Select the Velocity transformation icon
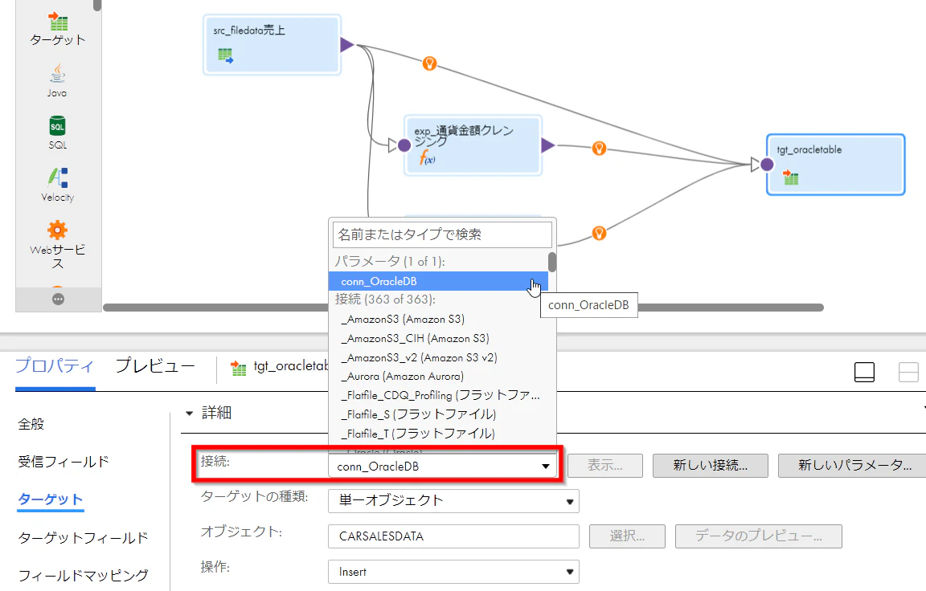Screen dimensions: 926x591 click(58, 177)
